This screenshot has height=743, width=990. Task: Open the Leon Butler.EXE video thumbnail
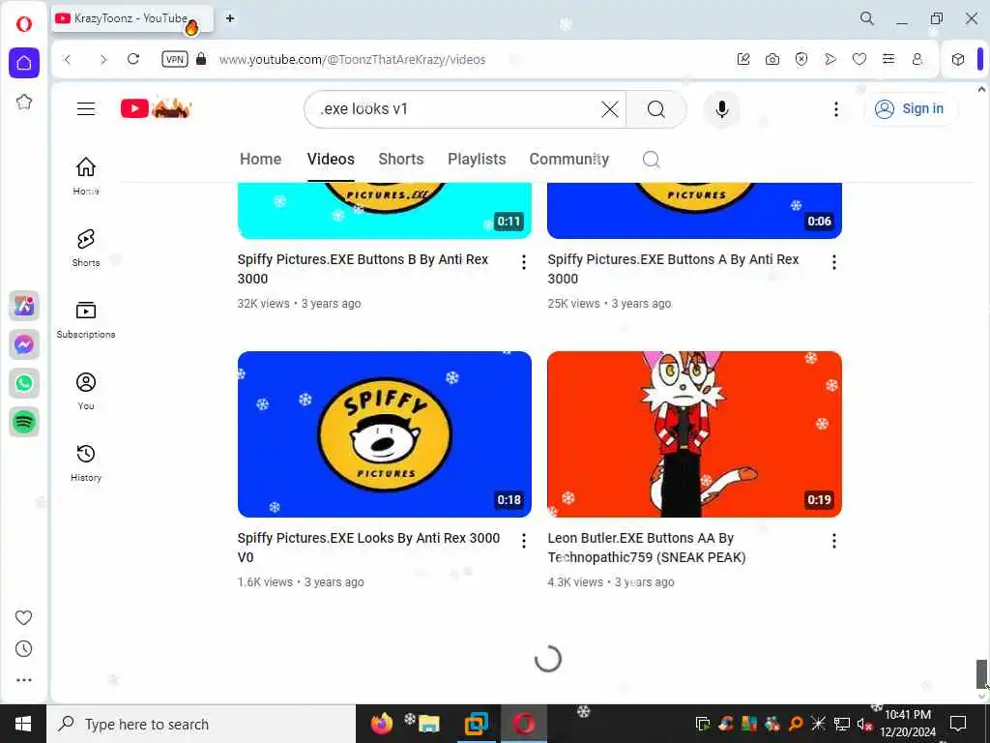694,434
